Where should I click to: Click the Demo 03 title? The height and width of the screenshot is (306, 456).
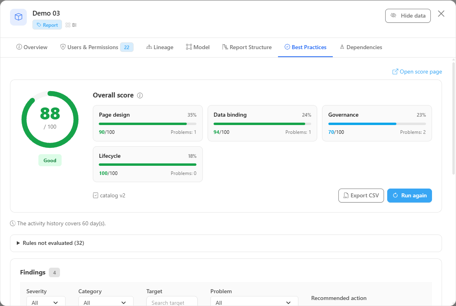tap(46, 13)
